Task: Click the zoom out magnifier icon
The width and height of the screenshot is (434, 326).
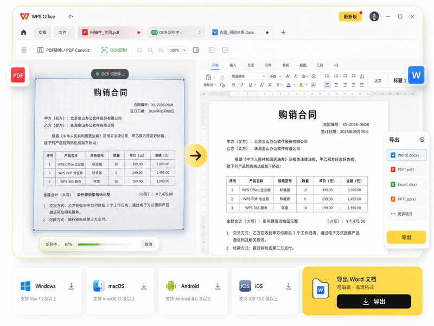Action: point(161,50)
